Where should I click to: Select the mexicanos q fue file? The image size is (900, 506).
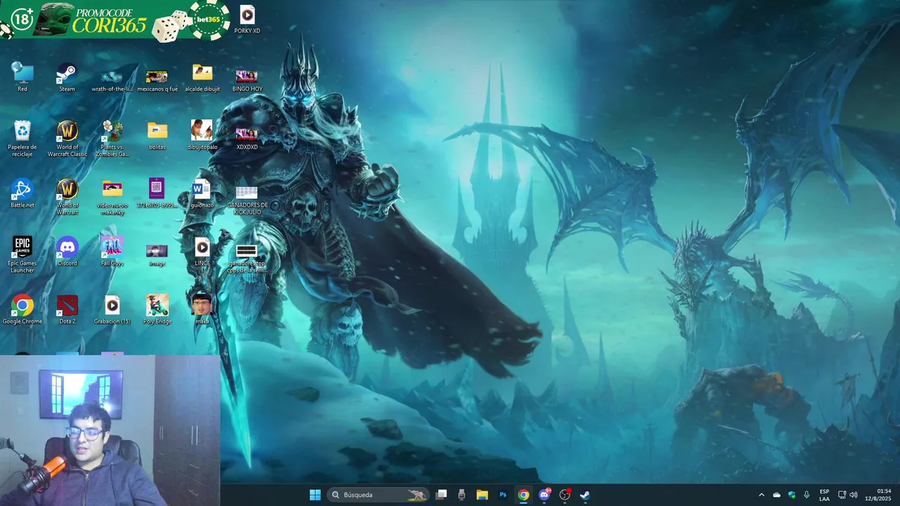(157, 80)
